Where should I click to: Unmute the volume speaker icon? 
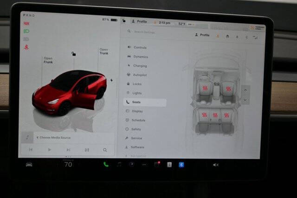point(216,165)
